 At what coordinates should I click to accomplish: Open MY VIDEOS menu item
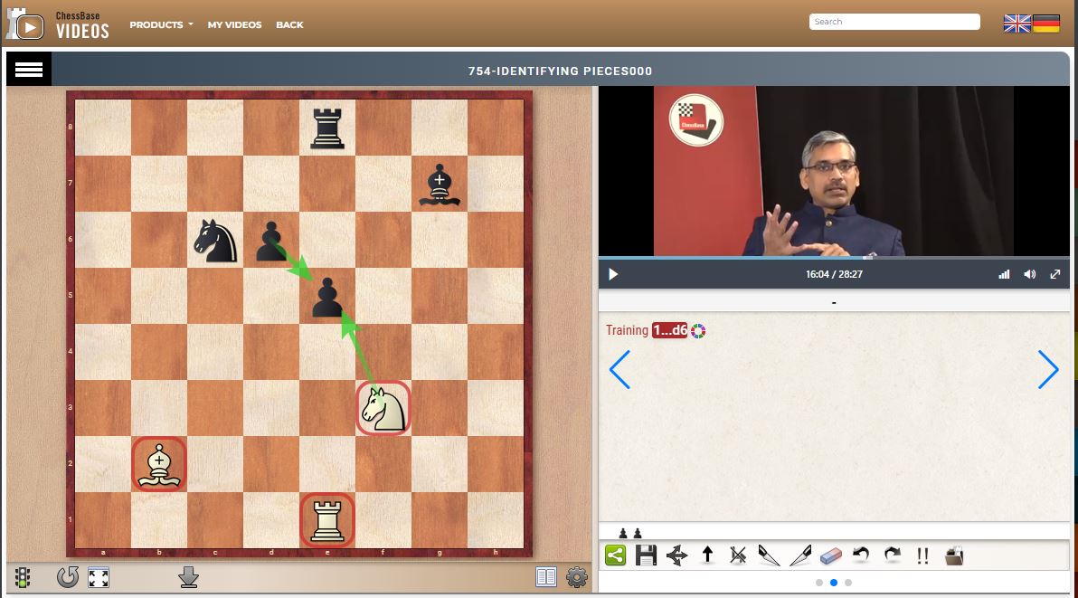pyautogui.click(x=234, y=24)
